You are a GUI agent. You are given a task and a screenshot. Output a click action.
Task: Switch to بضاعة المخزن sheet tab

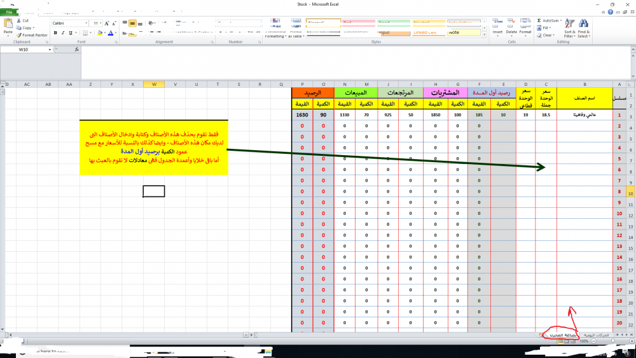pos(563,335)
